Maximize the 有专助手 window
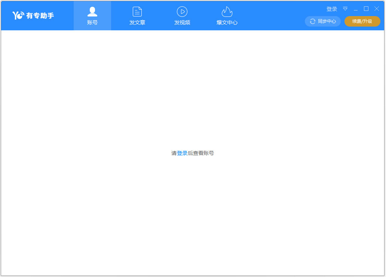 click(366, 9)
